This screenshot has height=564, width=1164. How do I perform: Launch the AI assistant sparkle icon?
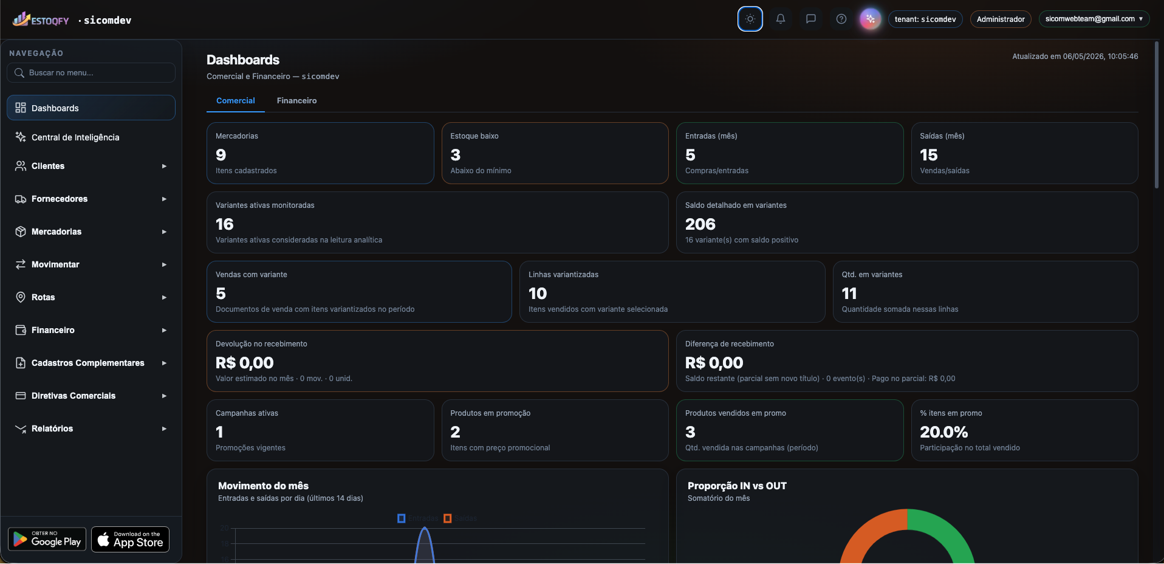[x=871, y=19]
